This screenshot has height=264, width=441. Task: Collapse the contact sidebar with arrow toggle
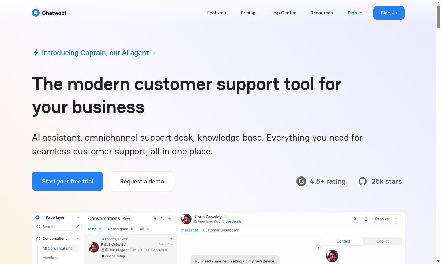click(318, 248)
